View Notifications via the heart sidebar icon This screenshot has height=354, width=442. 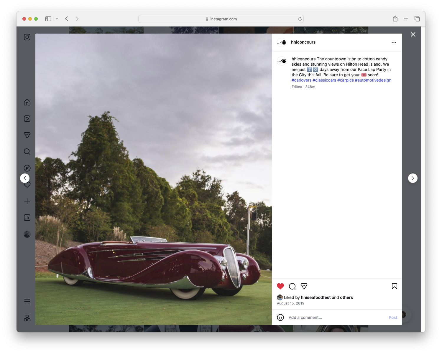(x=27, y=185)
